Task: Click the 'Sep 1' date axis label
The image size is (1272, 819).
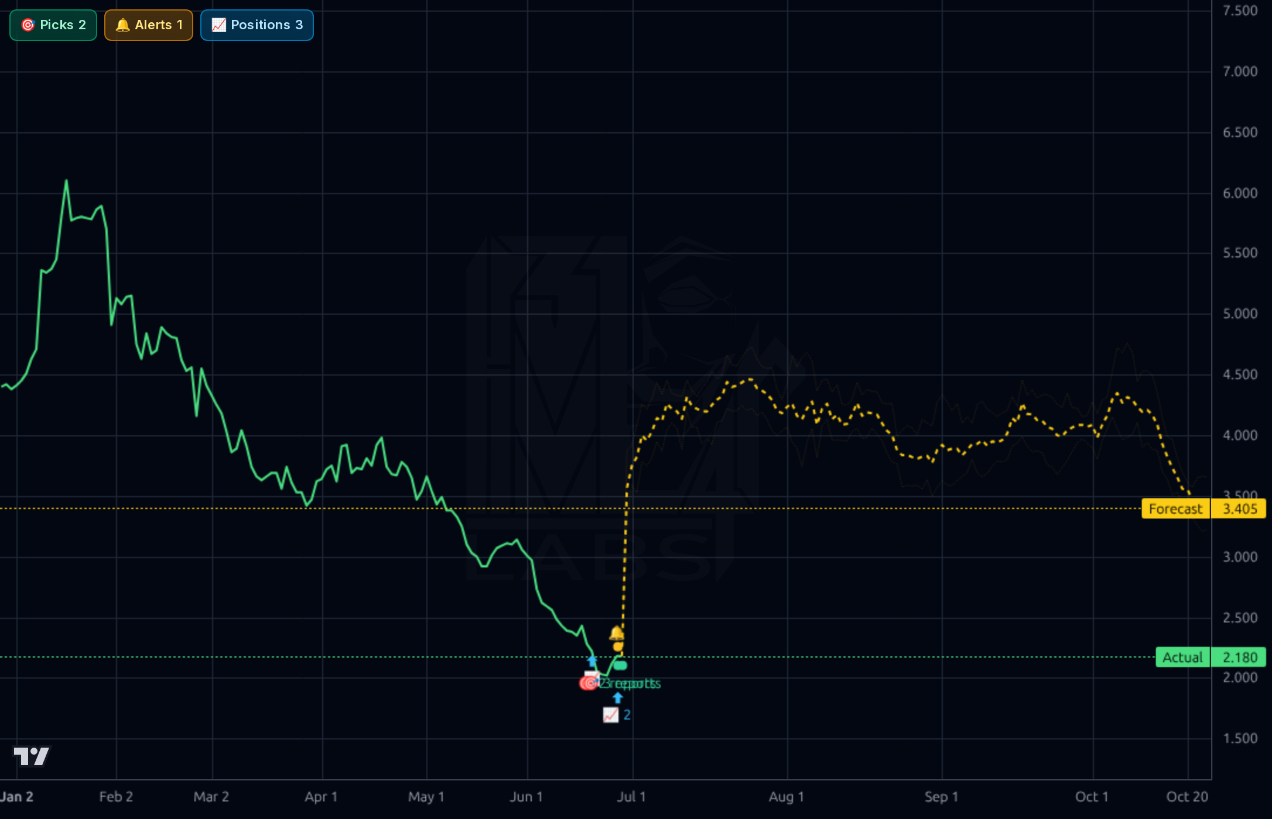Action: (941, 797)
